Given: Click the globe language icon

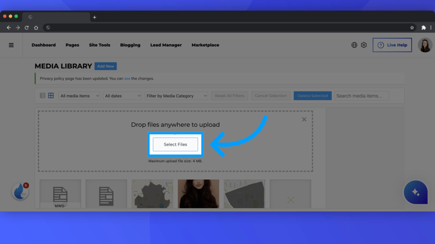Looking at the screenshot, I should pos(354,45).
